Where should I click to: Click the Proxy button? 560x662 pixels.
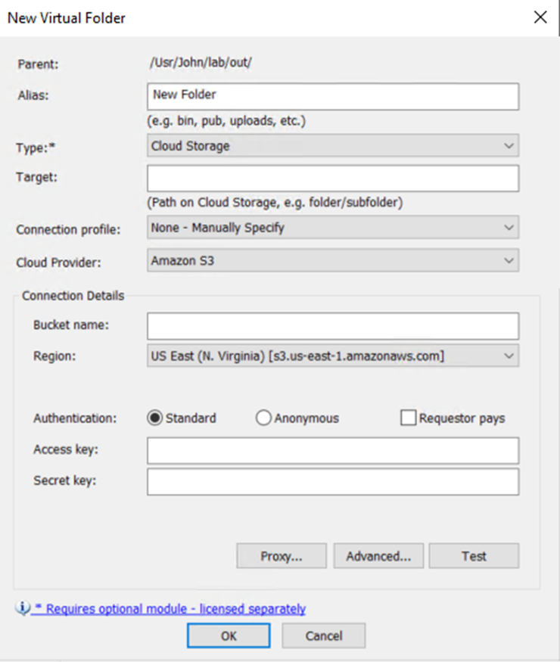(x=281, y=555)
